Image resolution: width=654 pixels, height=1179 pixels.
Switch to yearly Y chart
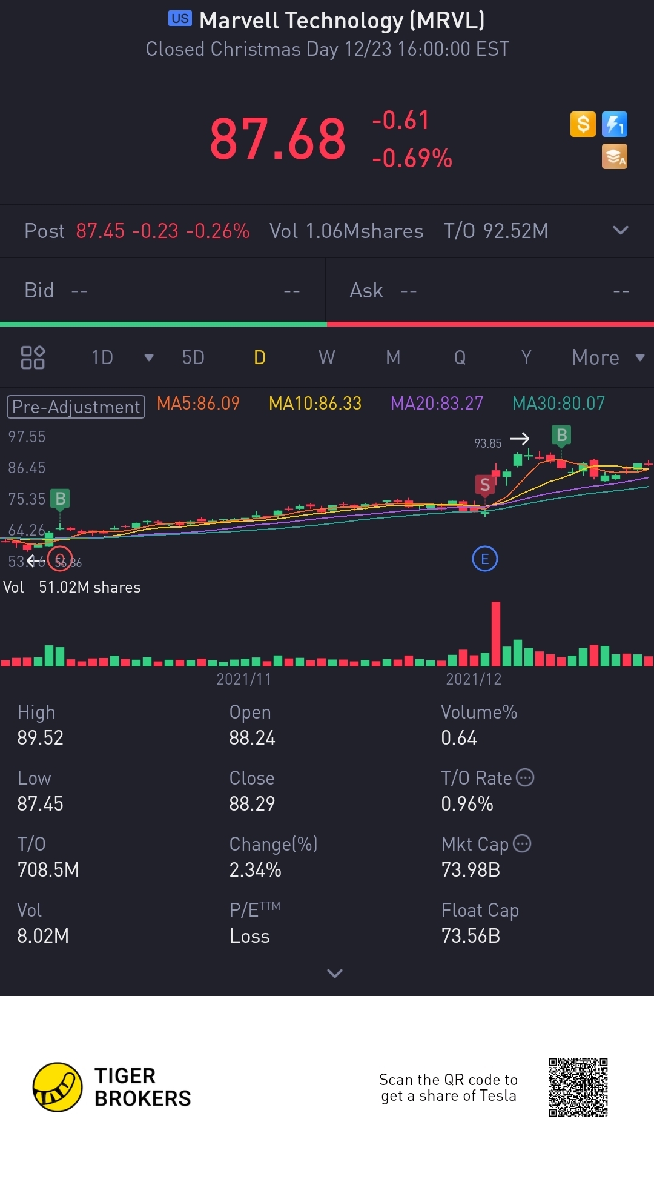[526, 357]
